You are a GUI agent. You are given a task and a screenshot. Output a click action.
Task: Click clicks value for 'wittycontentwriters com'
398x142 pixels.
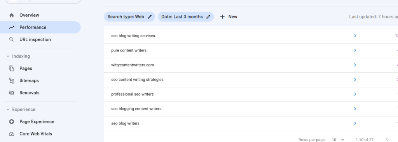pos(354,65)
